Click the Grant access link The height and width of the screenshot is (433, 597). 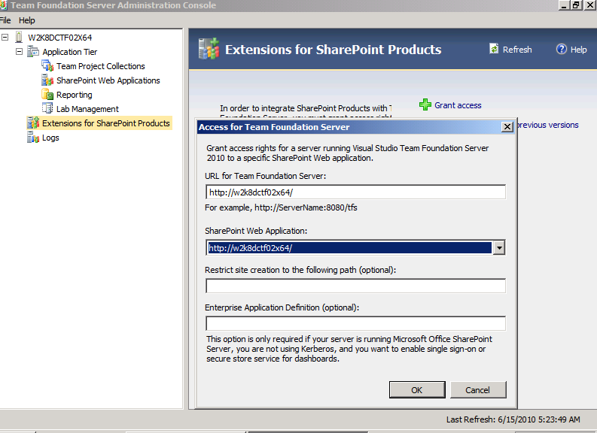[458, 105]
